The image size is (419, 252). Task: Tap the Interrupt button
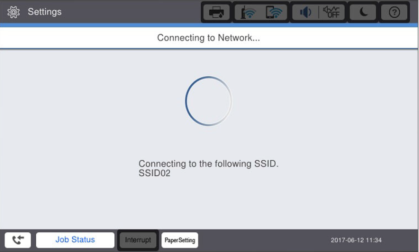click(x=138, y=240)
